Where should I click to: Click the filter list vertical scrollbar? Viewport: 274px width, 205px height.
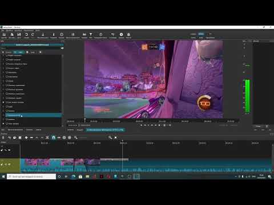pyautogui.click(x=62, y=91)
